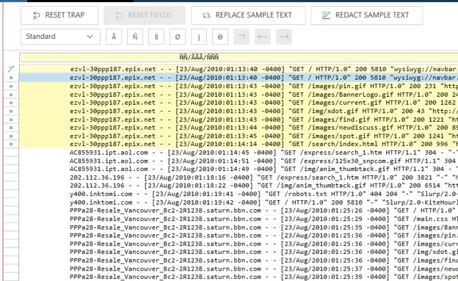
Task: Click REPLACE SAMPLE TEXT button
Action: 248,15
